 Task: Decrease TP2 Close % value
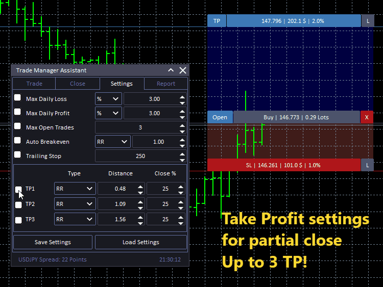click(x=181, y=208)
